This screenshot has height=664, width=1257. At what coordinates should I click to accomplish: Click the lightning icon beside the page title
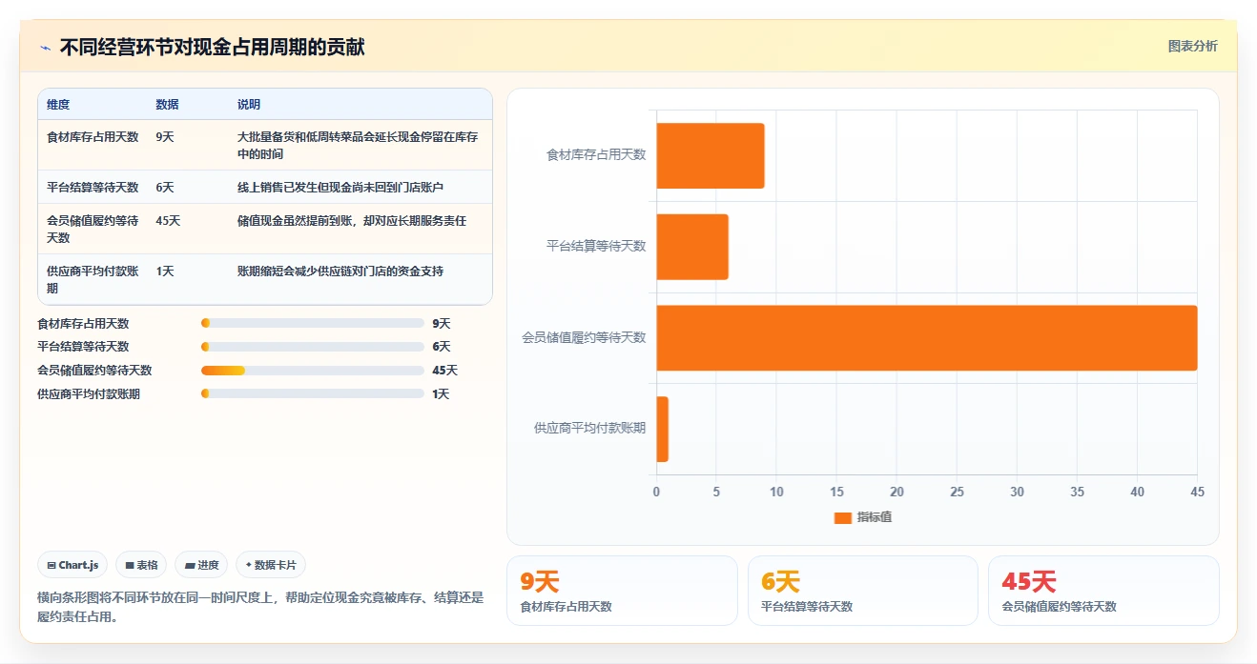point(46,48)
